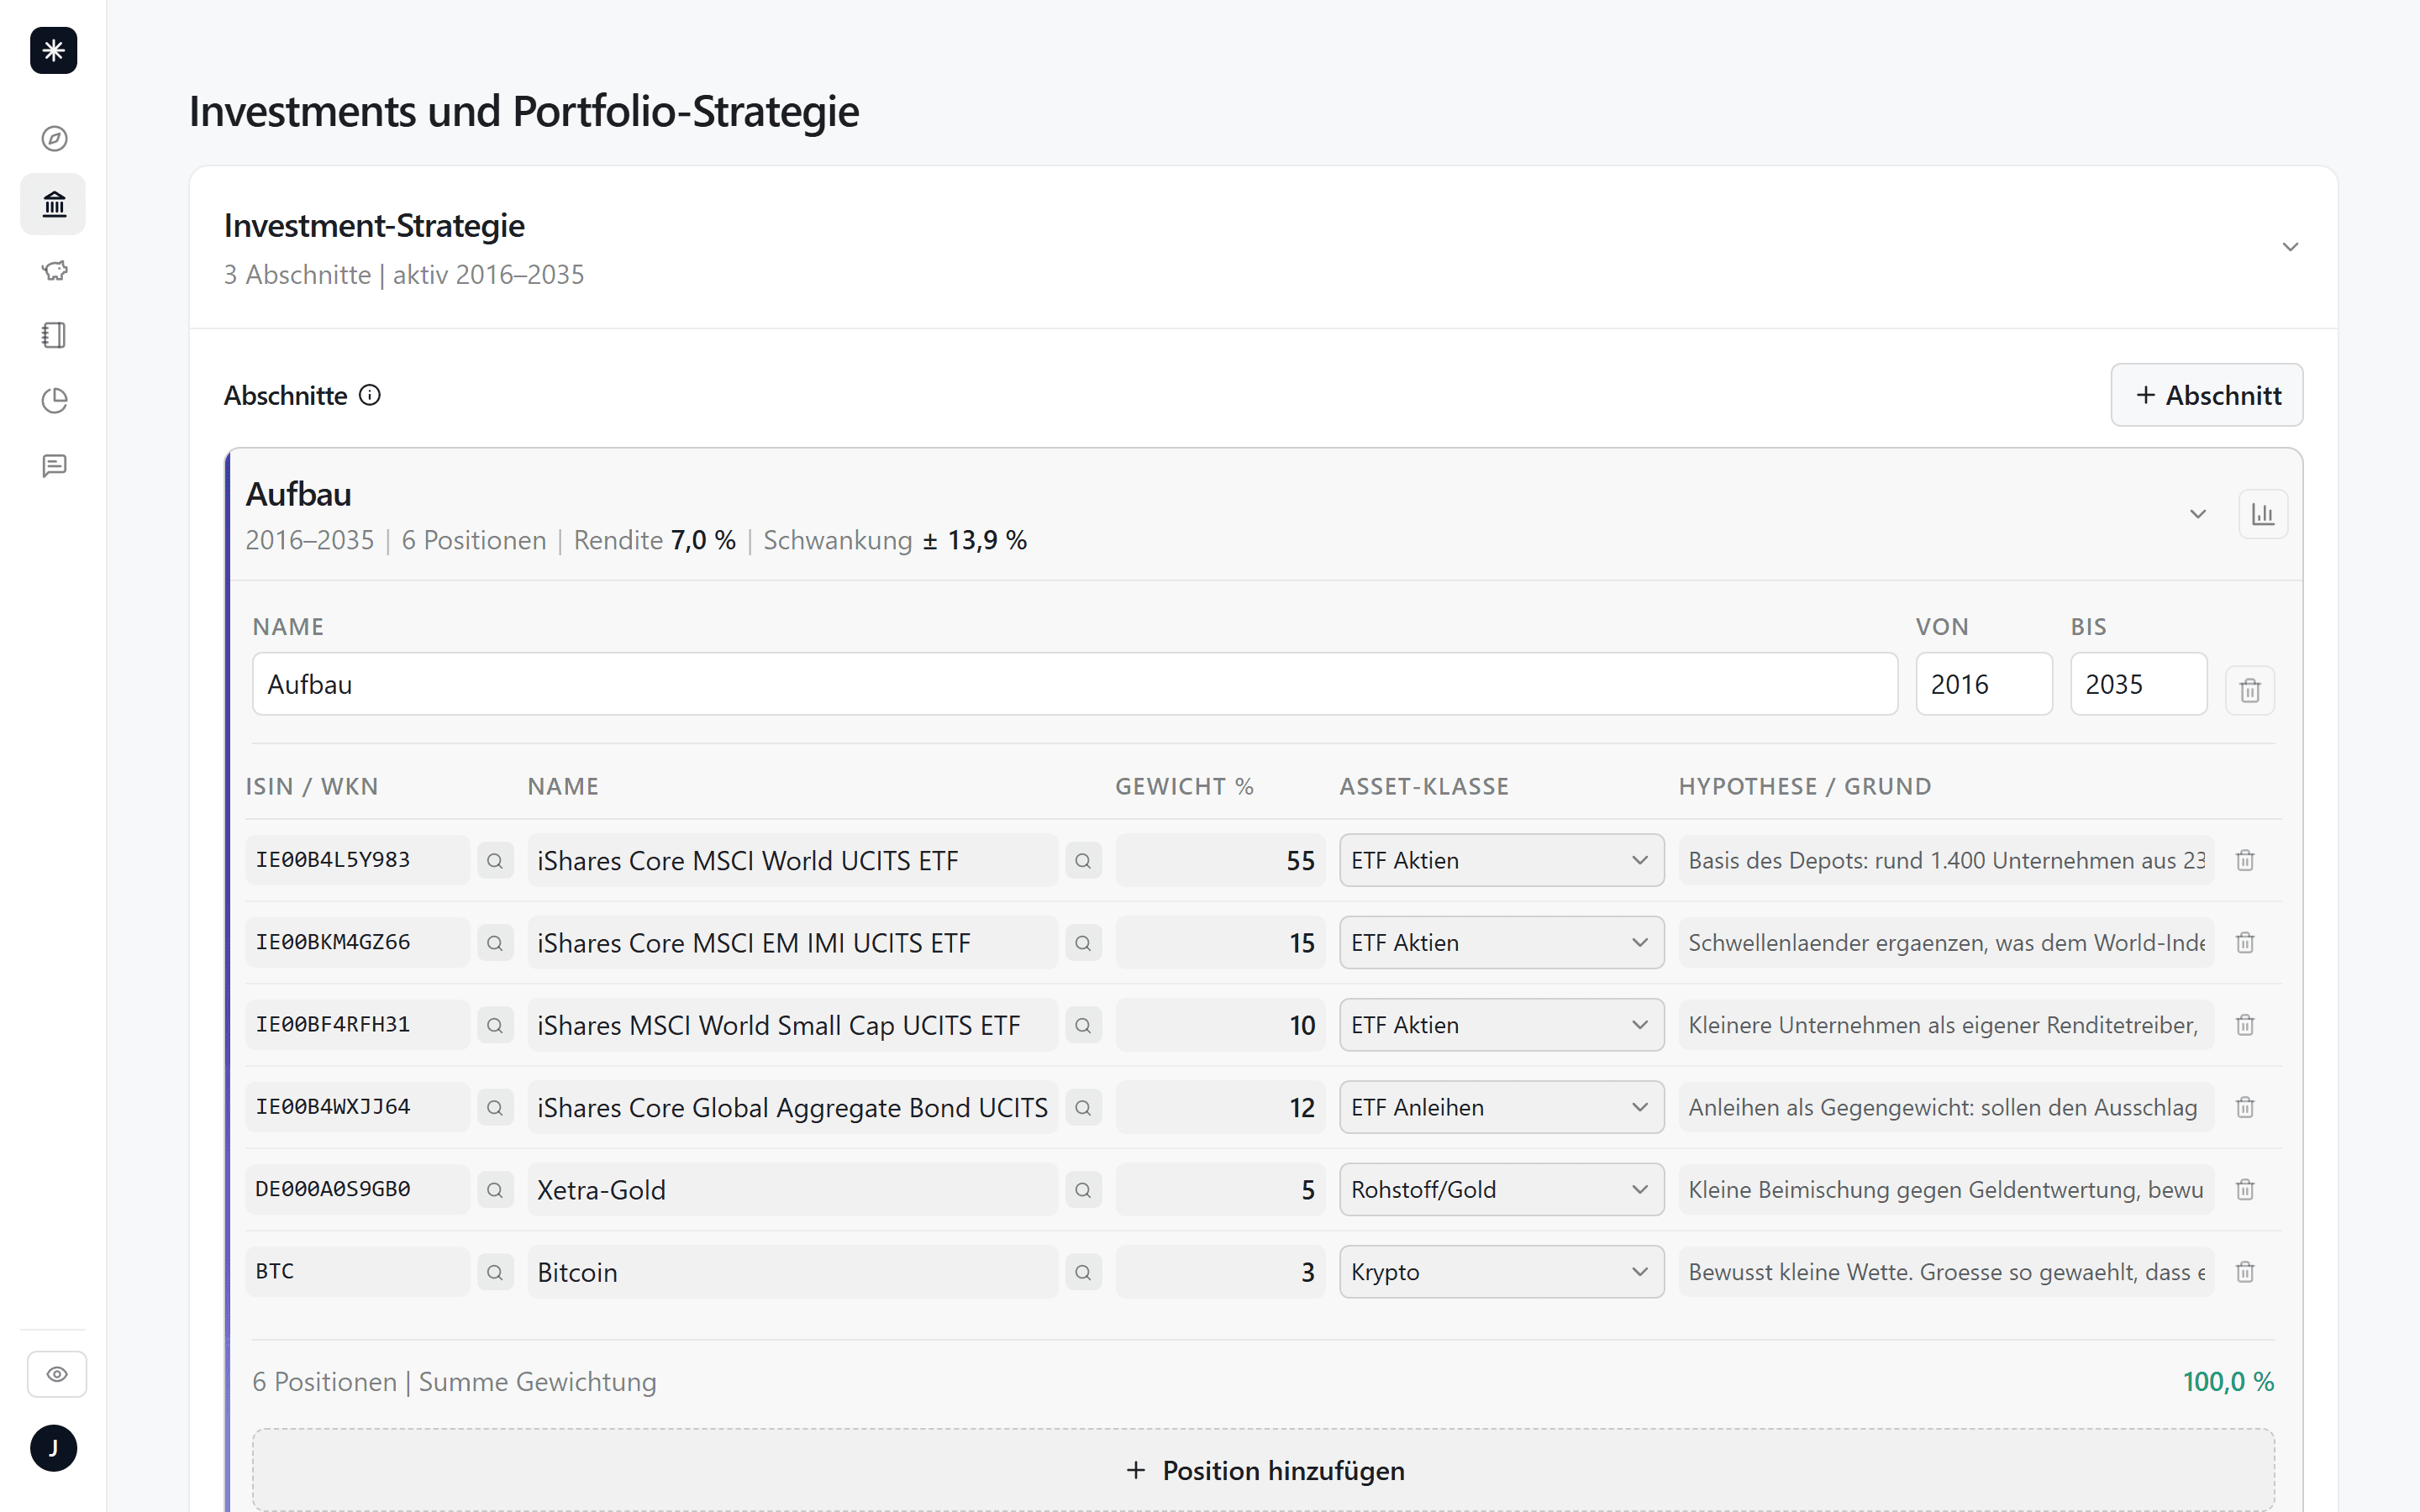
Task: Search the BTC identifier
Action: coord(495,1272)
